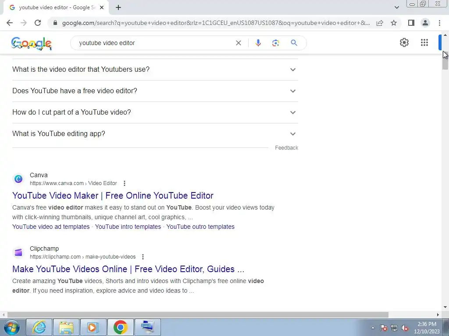The height and width of the screenshot is (336, 449).
Task: Go back to the previous page
Action: point(10,23)
